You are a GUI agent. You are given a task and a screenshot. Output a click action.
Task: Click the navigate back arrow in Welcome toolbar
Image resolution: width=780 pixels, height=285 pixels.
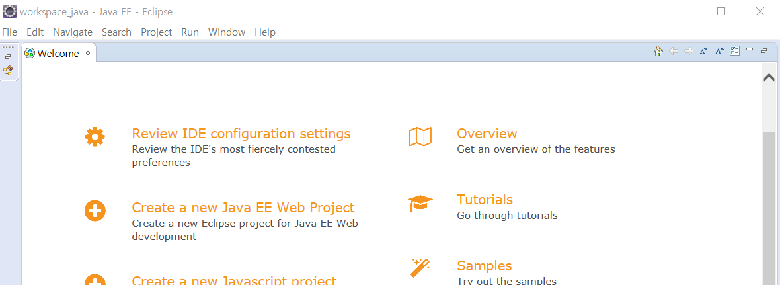tap(674, 51)
